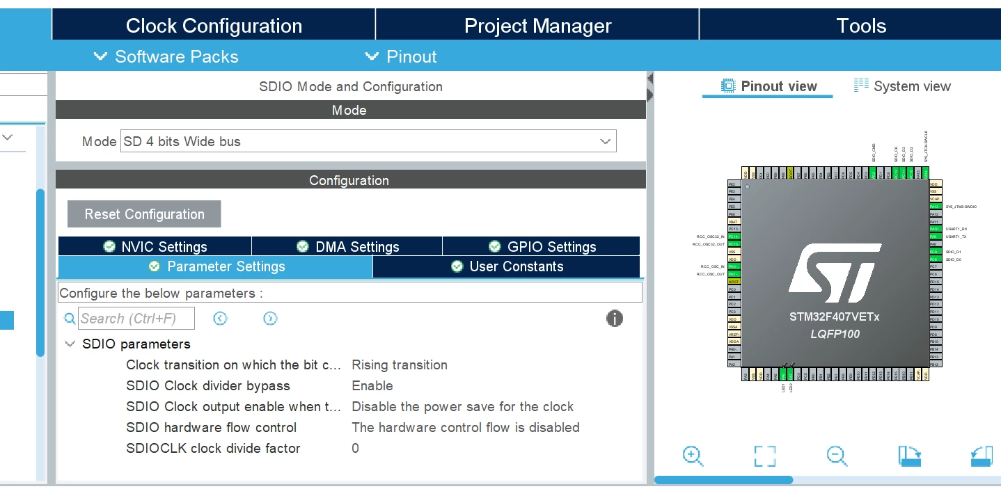The width and height of the screenshot is (1001, 489).
Task: Collapse the SDIO parameters group
Action: [70, 344]
